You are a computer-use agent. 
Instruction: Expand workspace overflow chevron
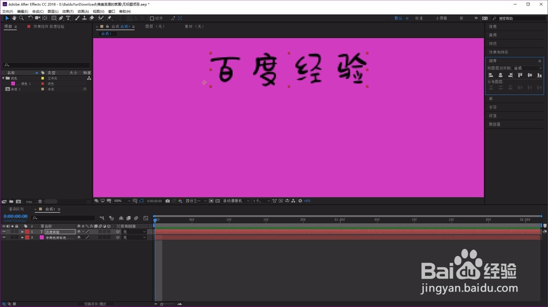[x=476, y=18]
